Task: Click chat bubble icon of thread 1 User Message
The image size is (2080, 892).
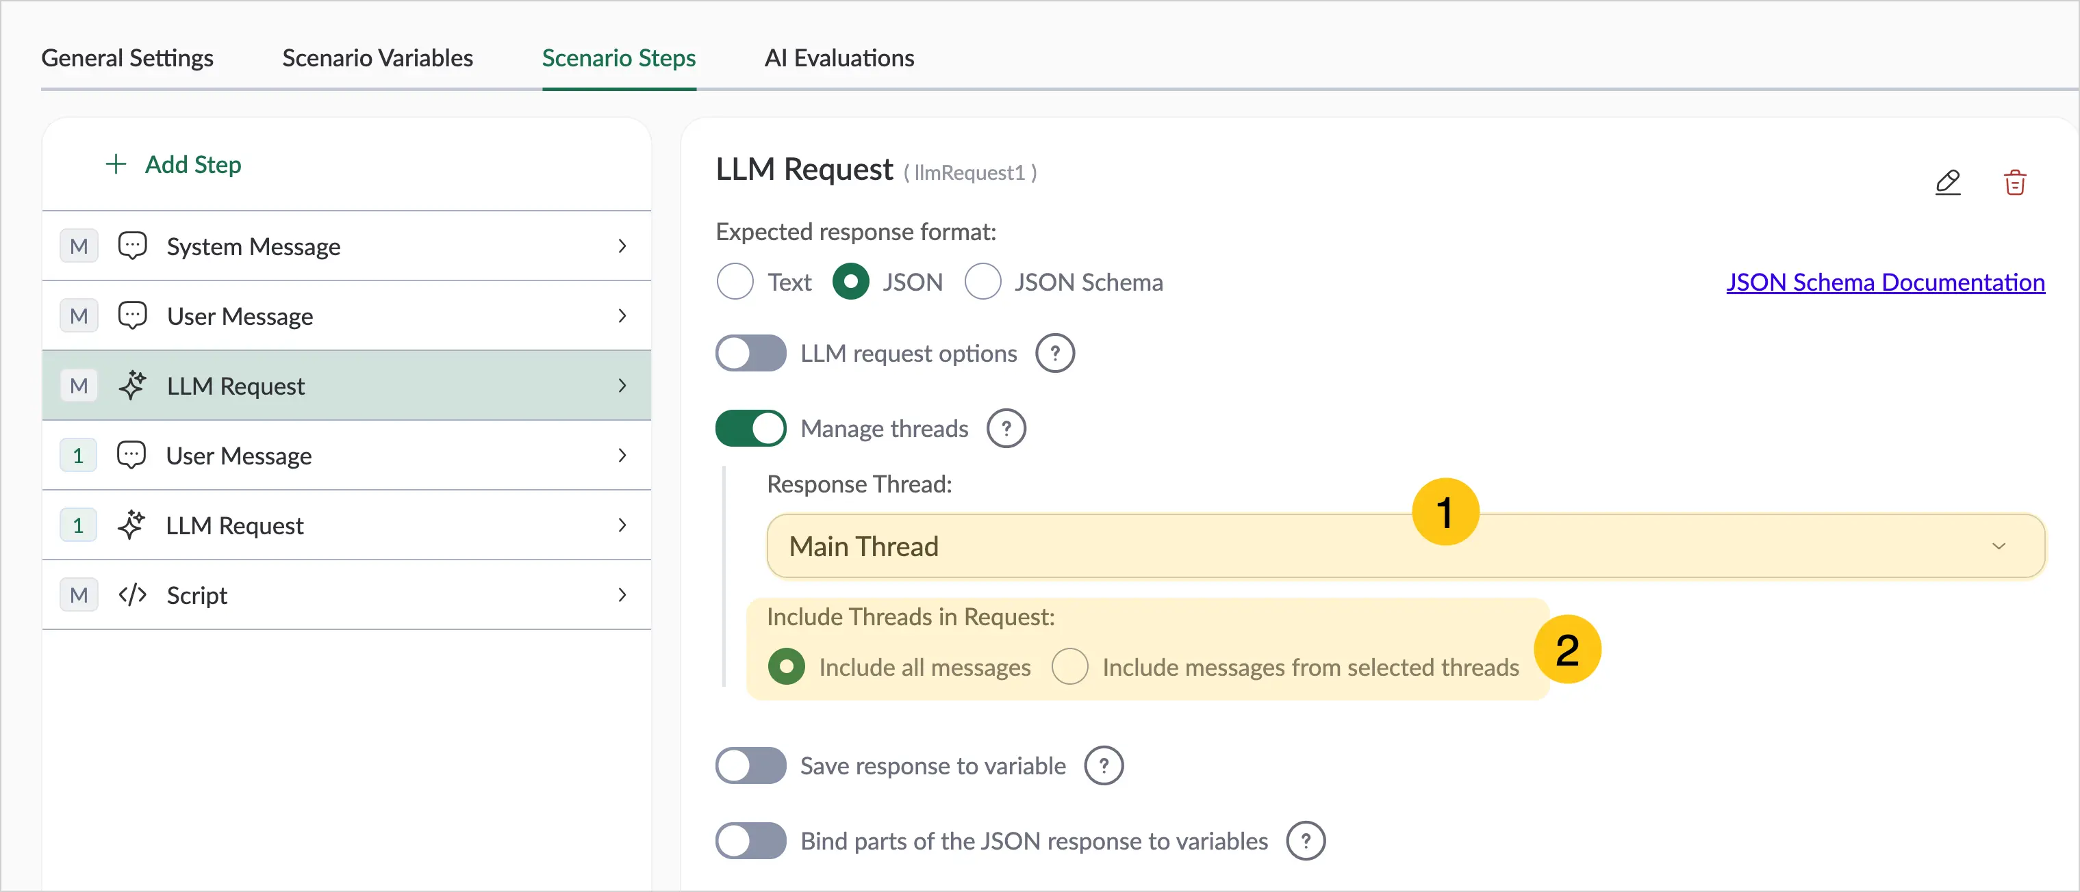Action: (131, 455)
